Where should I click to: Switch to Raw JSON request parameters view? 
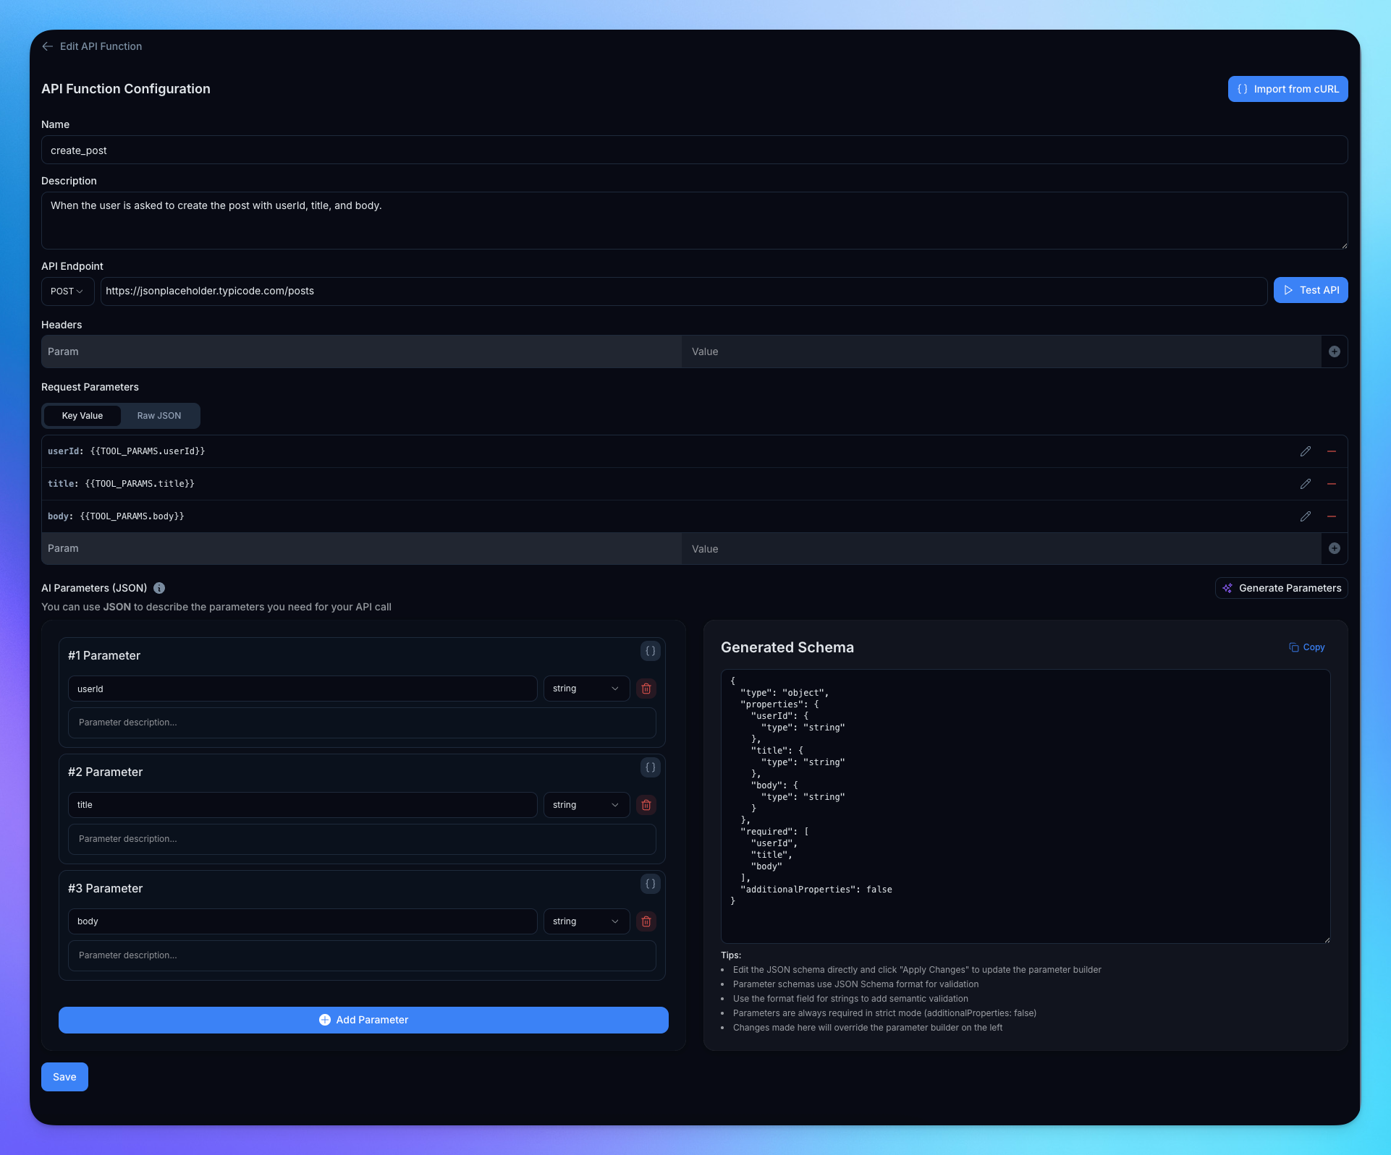pyautogui.click(x=159, y=416)
